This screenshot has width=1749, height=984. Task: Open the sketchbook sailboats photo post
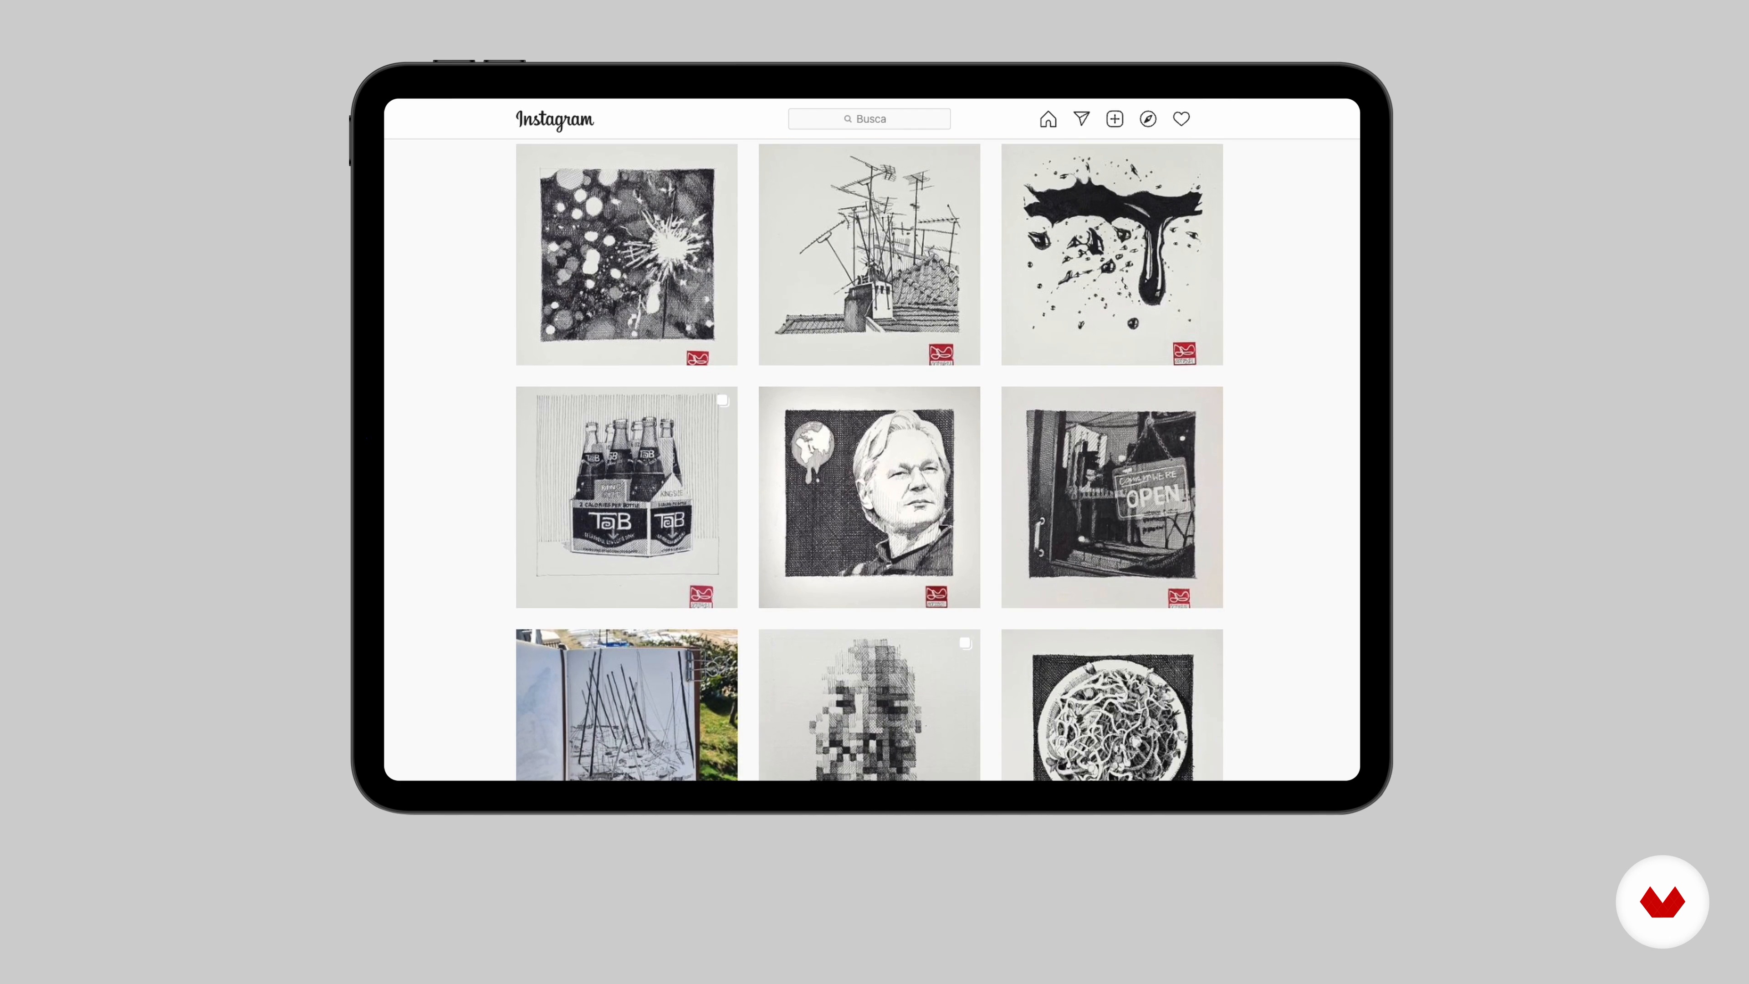[626, 704]
